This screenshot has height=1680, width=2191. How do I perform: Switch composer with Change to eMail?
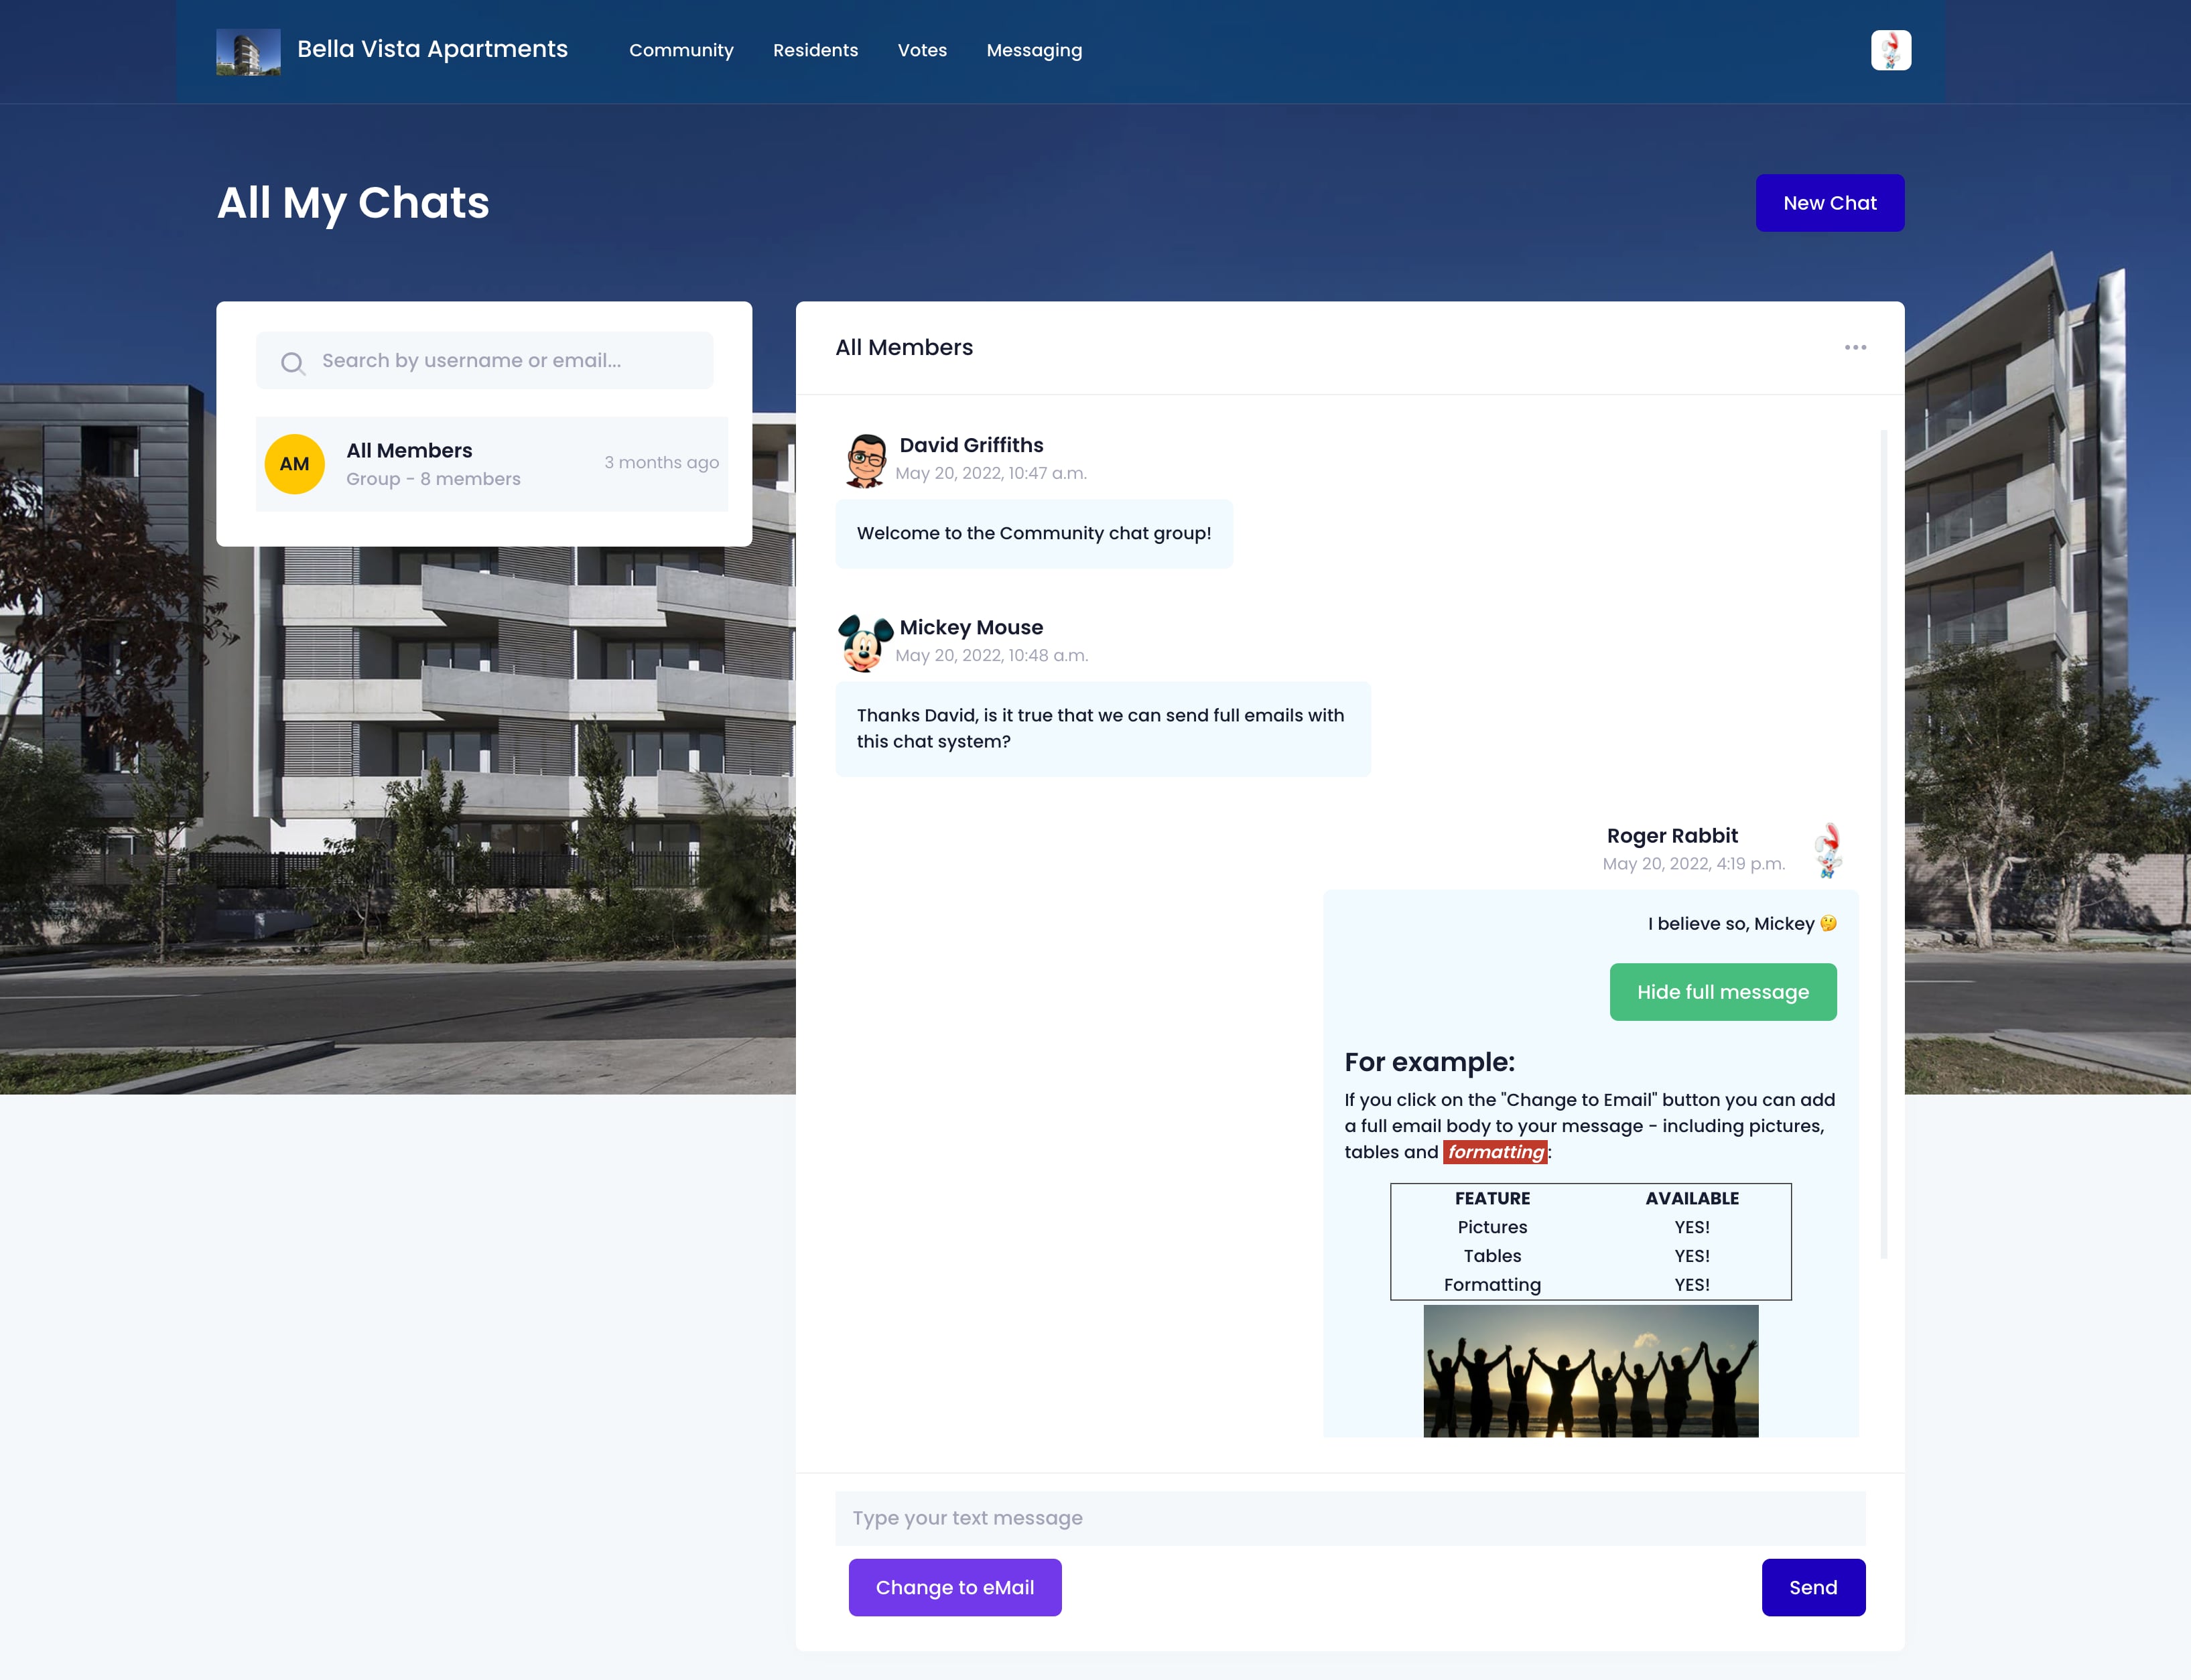click(954, 1587)
